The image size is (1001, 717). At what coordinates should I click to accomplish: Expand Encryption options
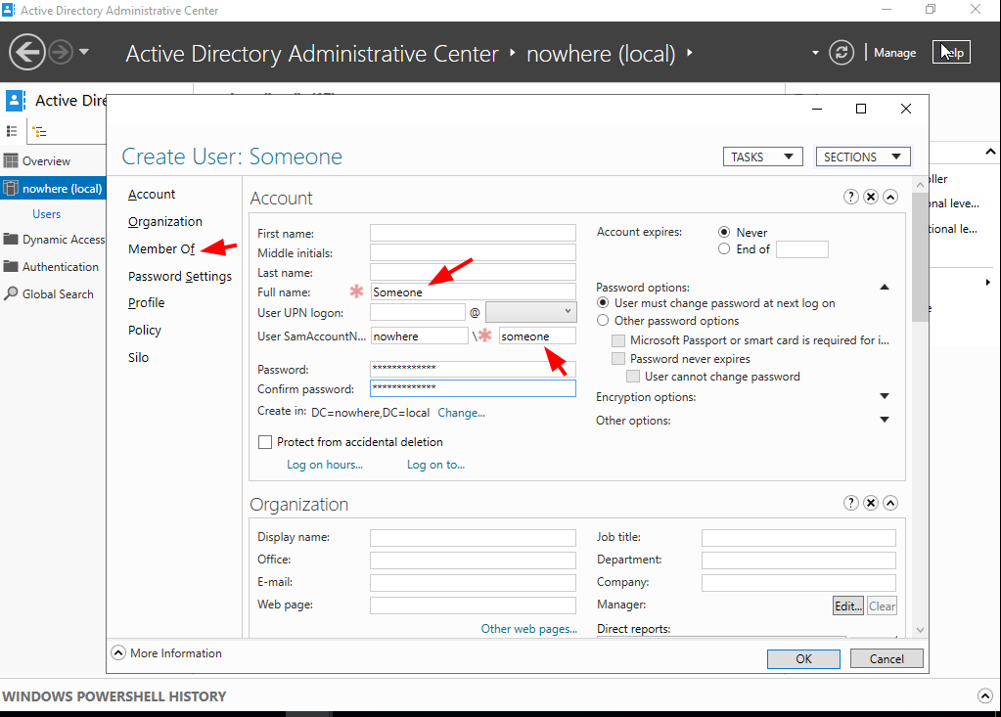(885, 396)
